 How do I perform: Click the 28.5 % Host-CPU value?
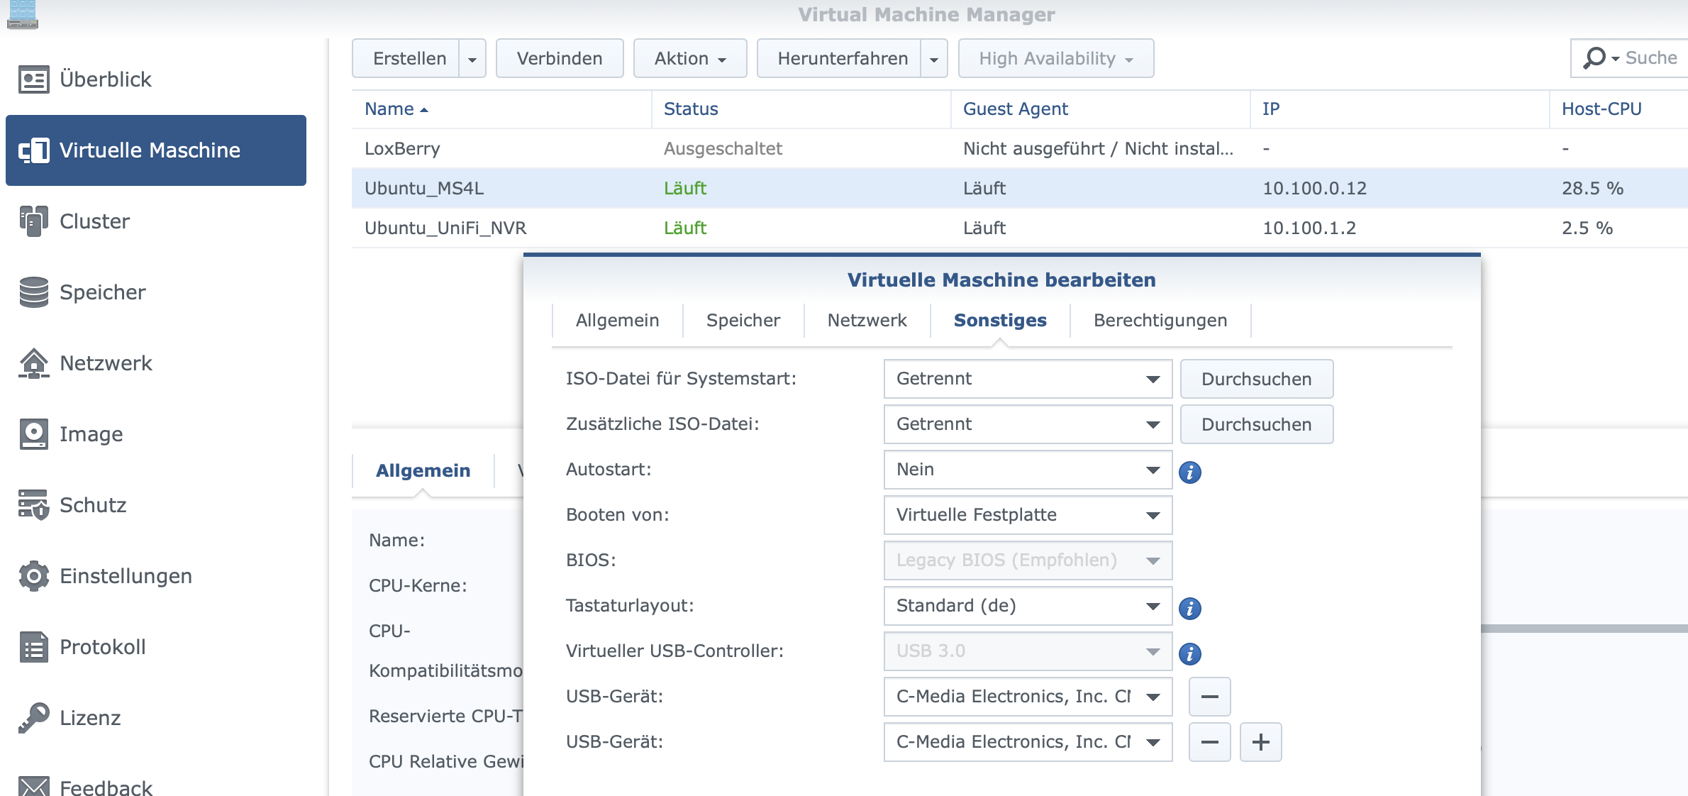point(1592,189)
